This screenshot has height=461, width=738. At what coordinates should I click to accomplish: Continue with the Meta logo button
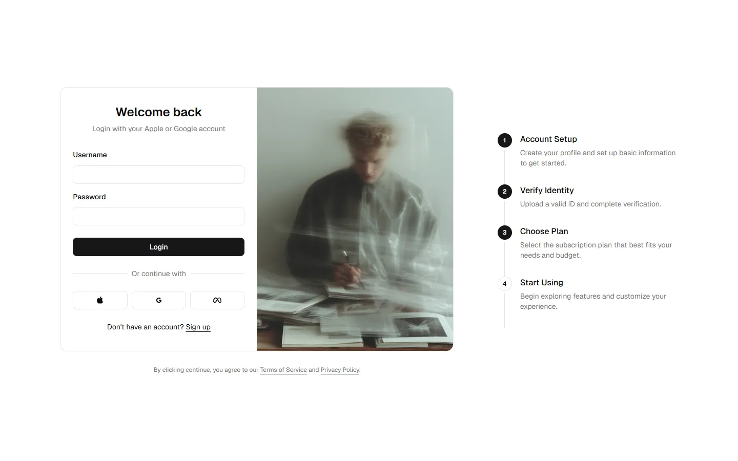point(217,300)
